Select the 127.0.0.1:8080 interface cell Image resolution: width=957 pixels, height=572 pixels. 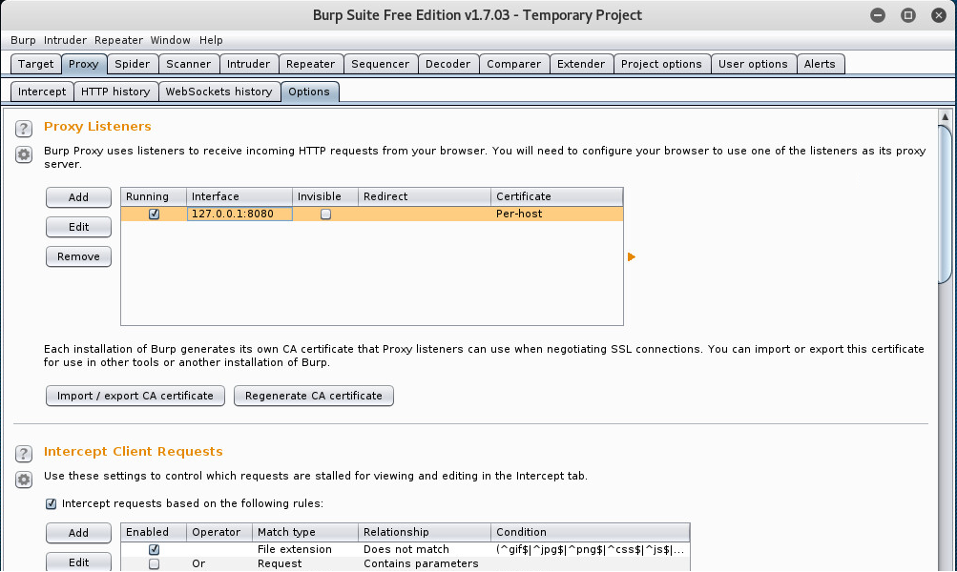(x=239, y=214)
